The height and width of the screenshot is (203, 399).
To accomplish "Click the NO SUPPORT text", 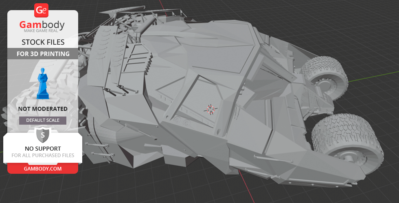I will [x=43, y=149].
